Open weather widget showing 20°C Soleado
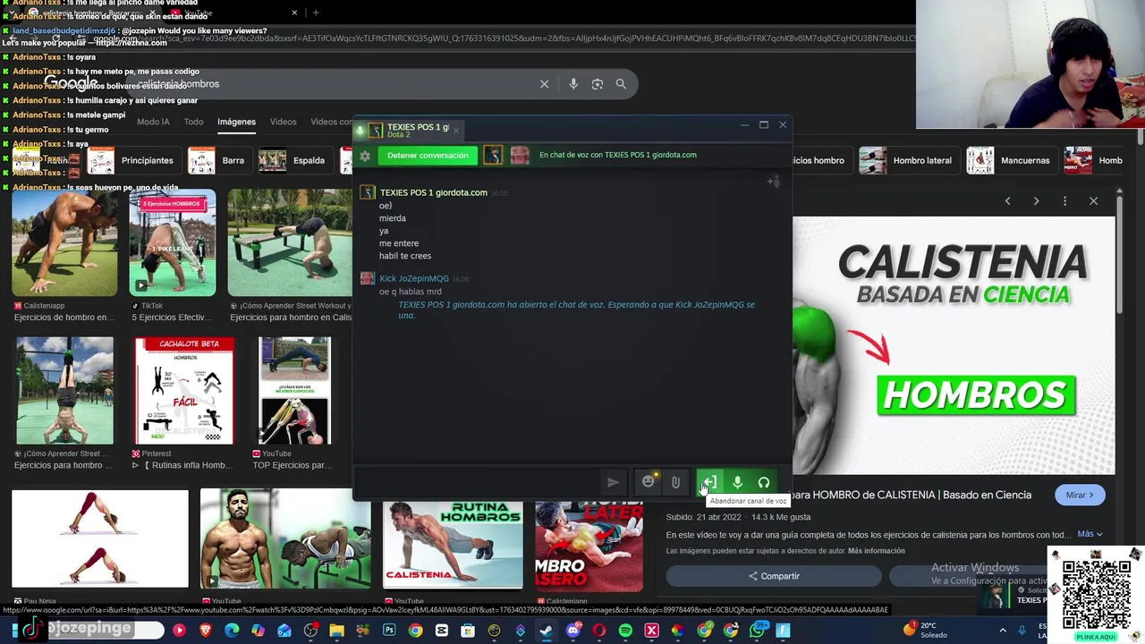This screenshot has width=1145, height=644. tap(927, 631)
